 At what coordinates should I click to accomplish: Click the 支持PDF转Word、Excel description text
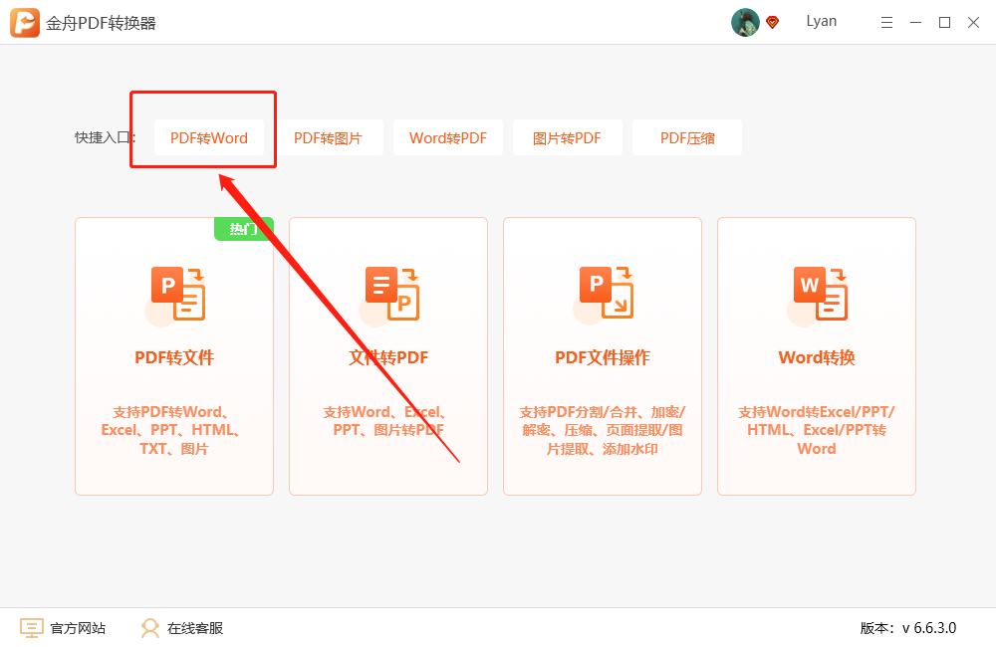(171, 430)
